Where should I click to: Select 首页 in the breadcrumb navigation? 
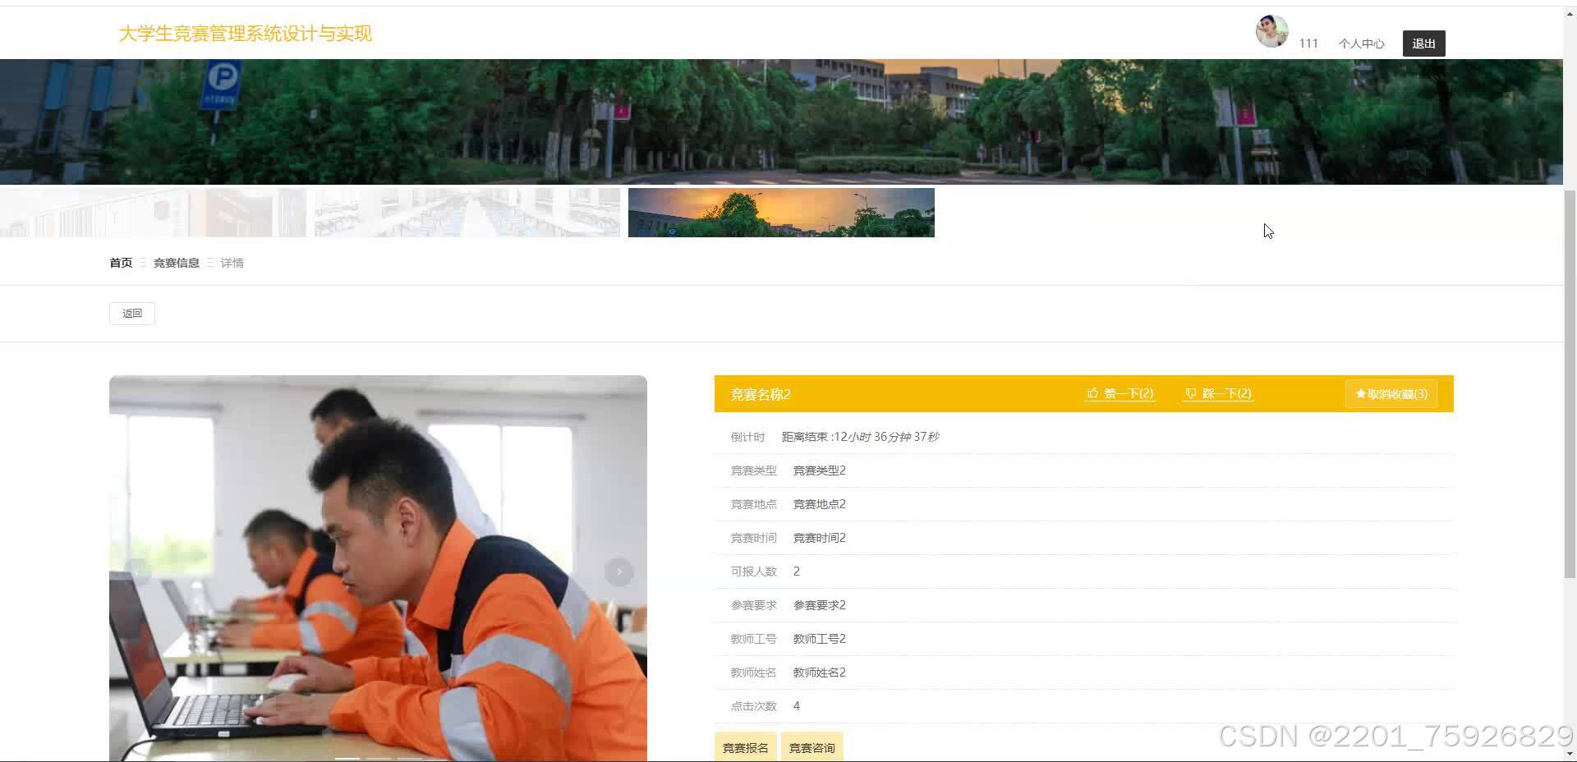[120, 262]
